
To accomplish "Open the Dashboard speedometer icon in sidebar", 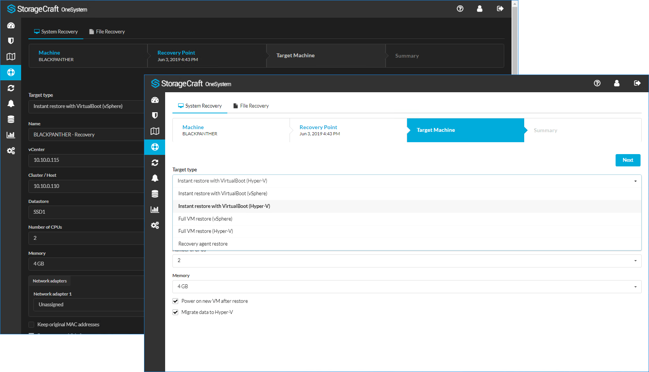I will (x=155, y=100).
